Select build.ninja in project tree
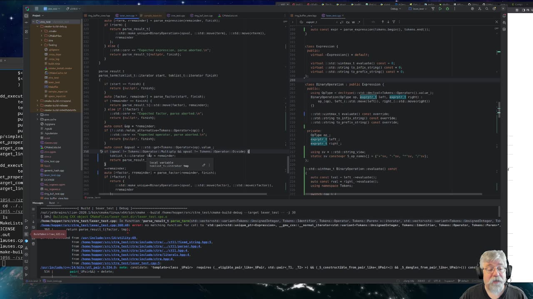 click(52, 64)
